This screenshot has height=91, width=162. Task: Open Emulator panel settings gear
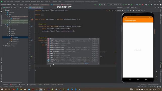[x=156, y=8]
